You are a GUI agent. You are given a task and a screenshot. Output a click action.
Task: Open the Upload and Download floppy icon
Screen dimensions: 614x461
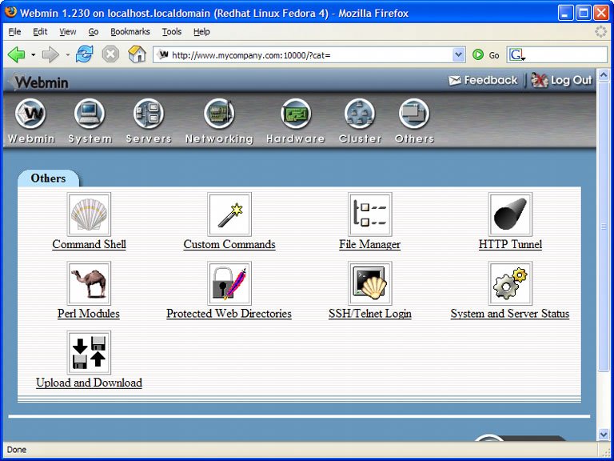pos(89,352)
